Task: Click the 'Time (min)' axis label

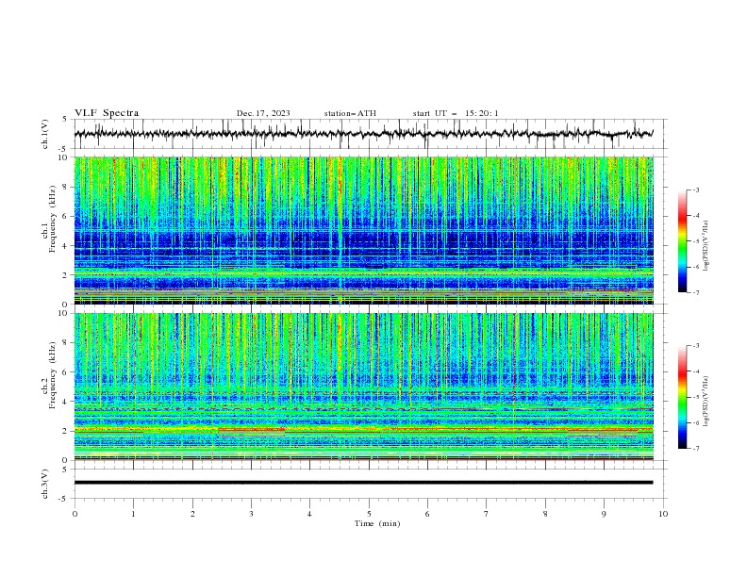Action: click(x=377, y=523)
